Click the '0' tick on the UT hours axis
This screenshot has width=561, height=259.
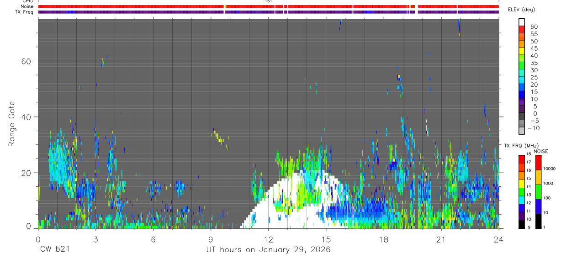pos(38,239)
